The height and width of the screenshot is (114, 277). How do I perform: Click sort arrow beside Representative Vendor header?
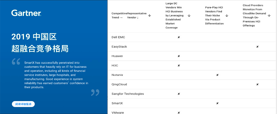(x=149, y=16)
